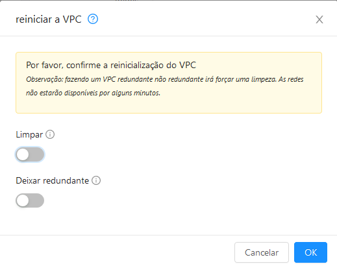Image resolution: width=337 pixels, height=266 pixels.
Task: Turn on the Deixar redundante switch
Action: tap(30, 200)
